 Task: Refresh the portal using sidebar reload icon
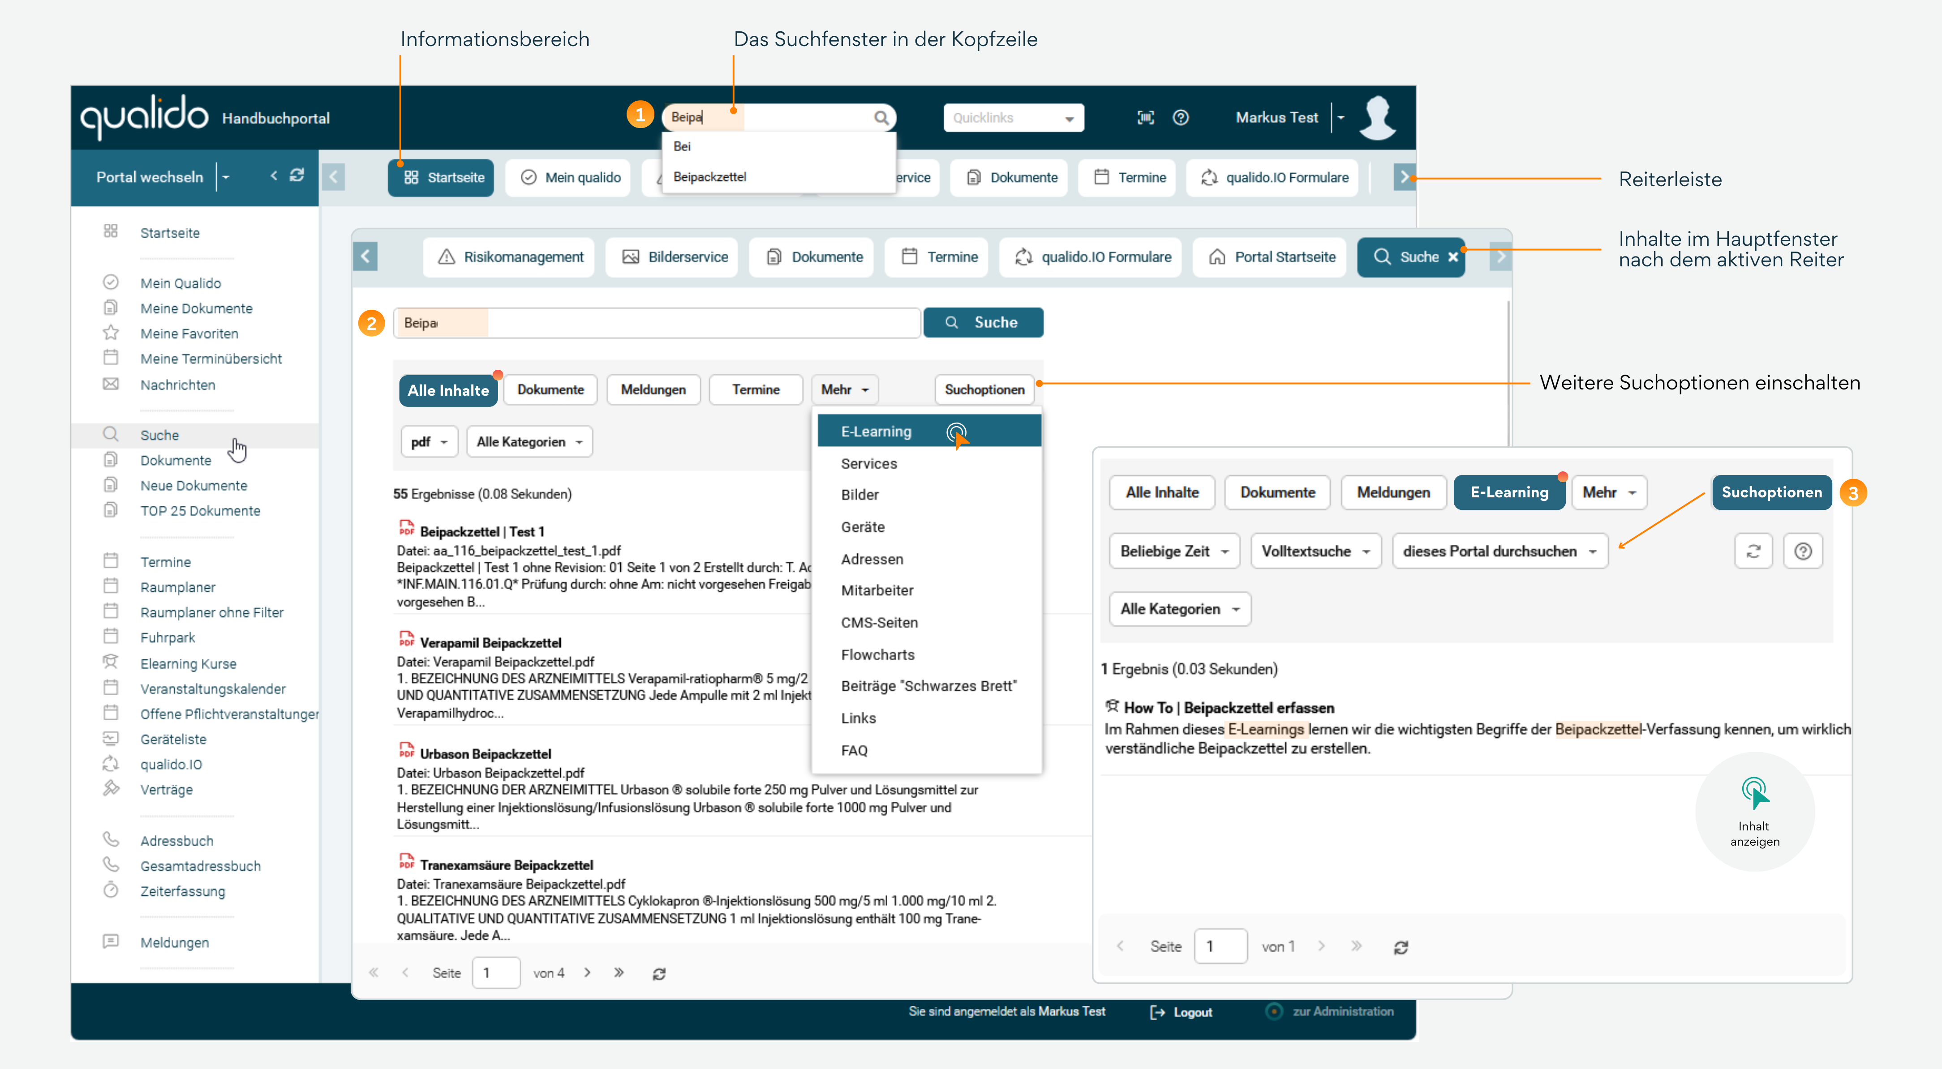297,175
